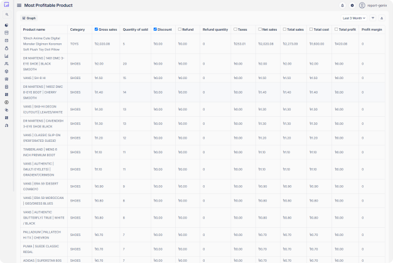Select VANS AUTHENTIC BUTTERFLY product
The height and width of the screenshot is (263, 393).
pos(43,218)
